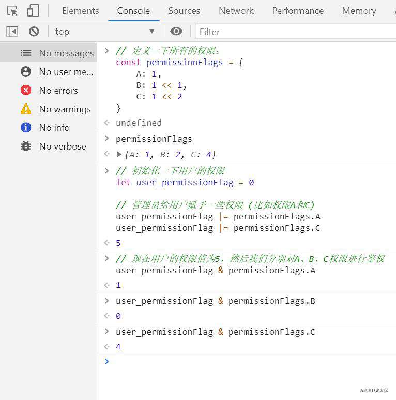Click the verbose bug icon
The height and width of the screenshot is (400, 396).
[26, 146]
